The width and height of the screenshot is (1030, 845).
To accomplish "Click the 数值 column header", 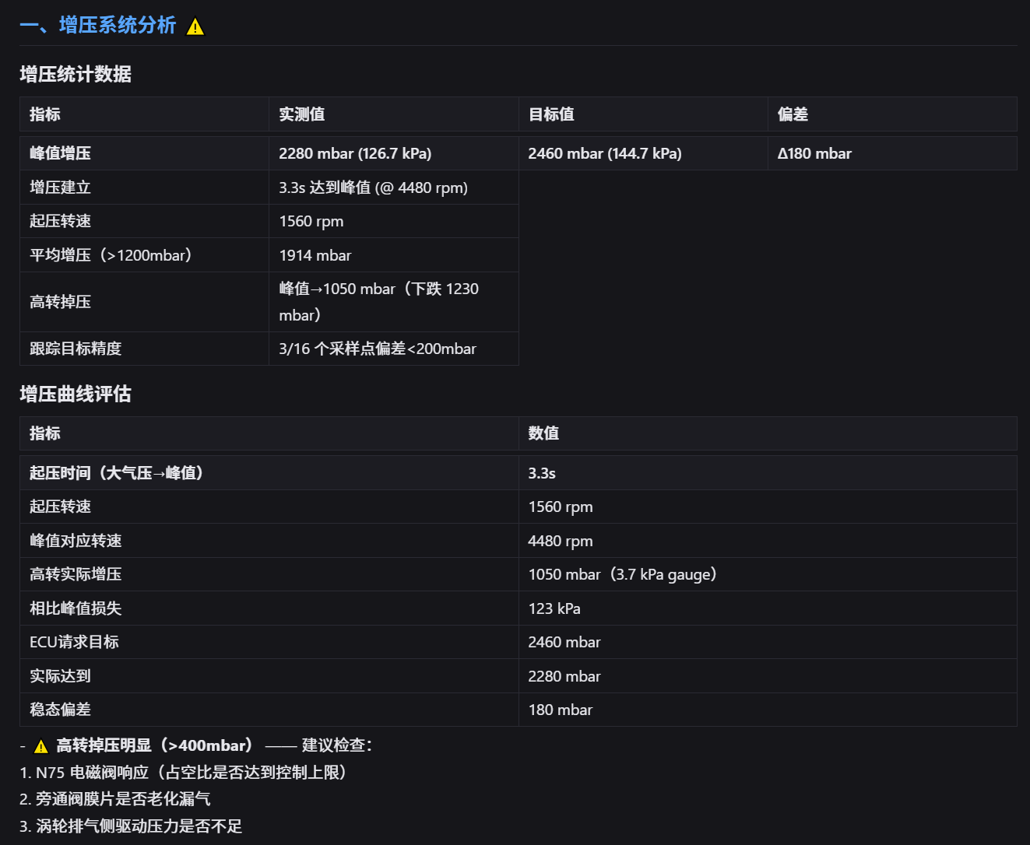I will (543, 433).
